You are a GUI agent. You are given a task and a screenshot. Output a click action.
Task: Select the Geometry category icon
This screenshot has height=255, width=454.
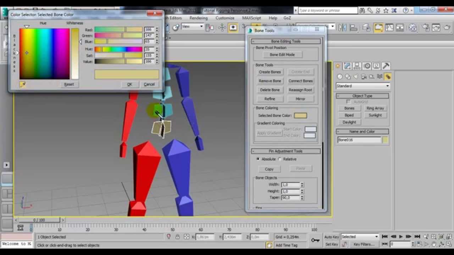click(340, 76)
